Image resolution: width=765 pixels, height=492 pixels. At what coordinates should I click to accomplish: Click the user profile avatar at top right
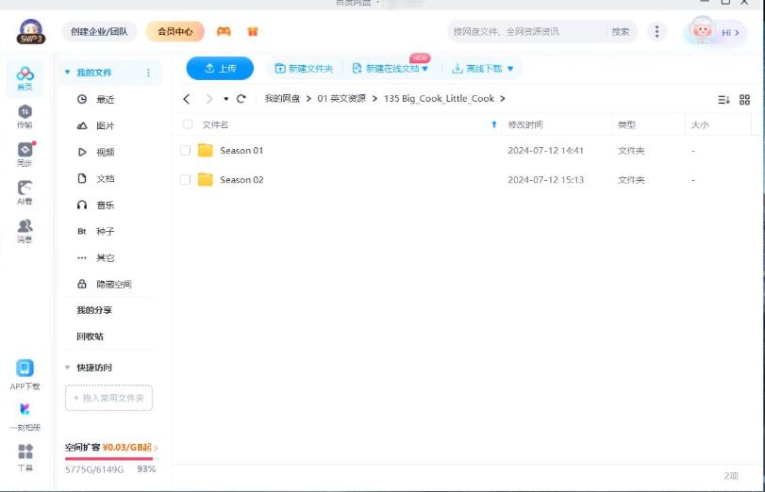tap(702, 30)
